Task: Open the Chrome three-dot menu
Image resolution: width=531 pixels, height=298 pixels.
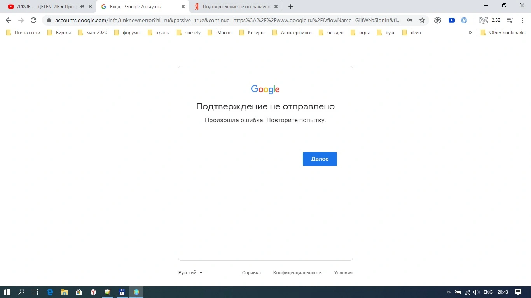Action: [522, 20]
